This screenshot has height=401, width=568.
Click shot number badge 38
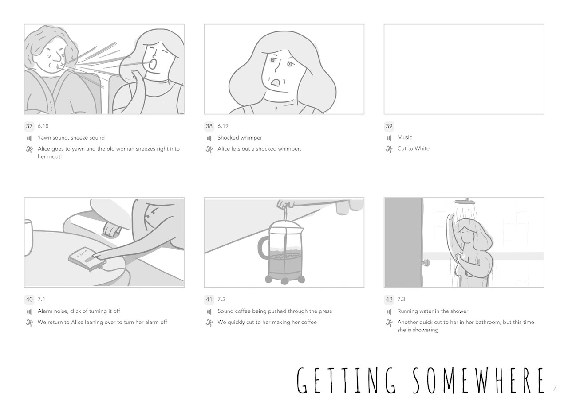coord(209,126)
